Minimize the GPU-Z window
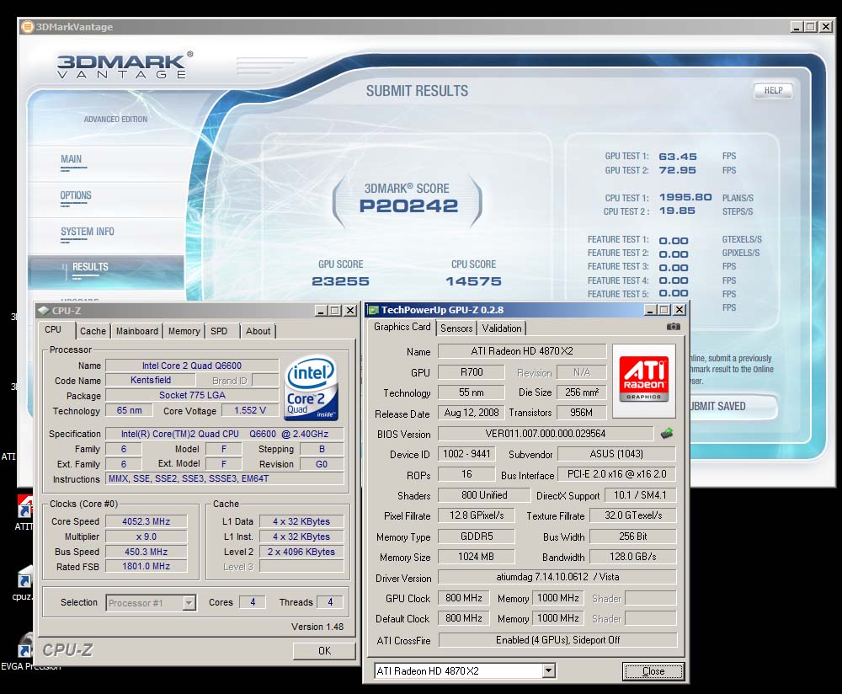This screenshot has width=842, height=694. click(650, 310)
